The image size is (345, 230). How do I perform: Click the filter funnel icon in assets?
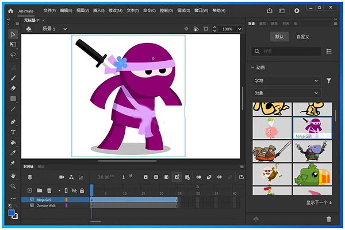(329, 81)
